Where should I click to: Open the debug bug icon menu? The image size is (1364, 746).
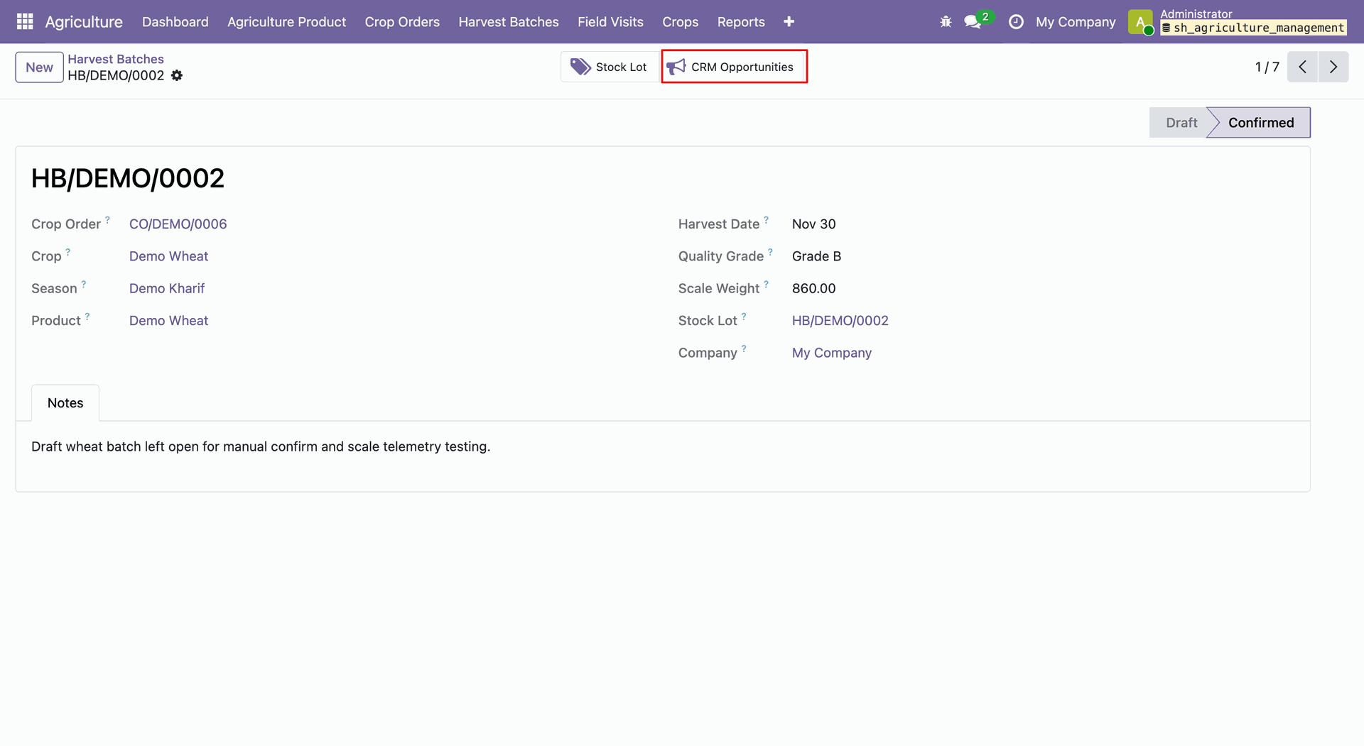[946, 22]
